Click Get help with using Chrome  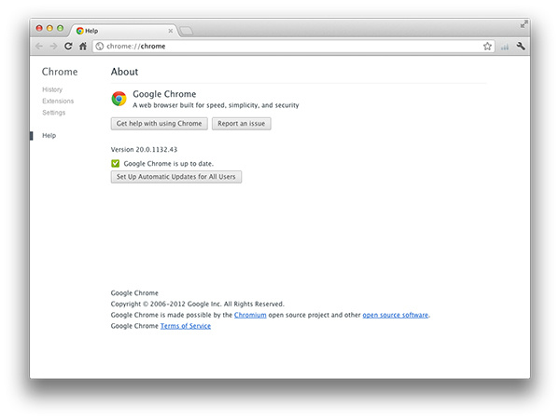160,124
